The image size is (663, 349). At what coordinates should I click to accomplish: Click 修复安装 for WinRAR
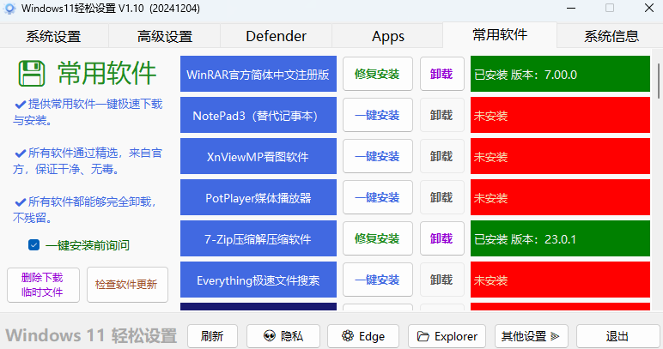point(378,74)
